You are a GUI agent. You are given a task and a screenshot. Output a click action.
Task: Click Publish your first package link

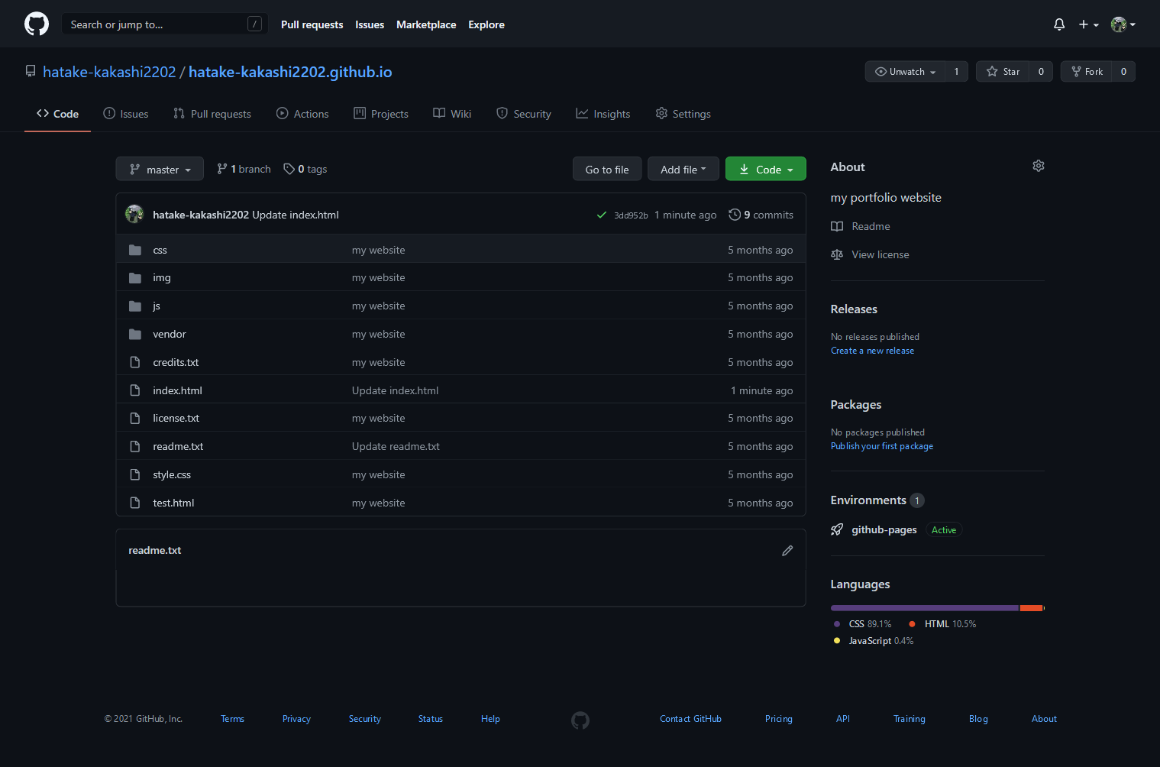[x=882, y=446]
